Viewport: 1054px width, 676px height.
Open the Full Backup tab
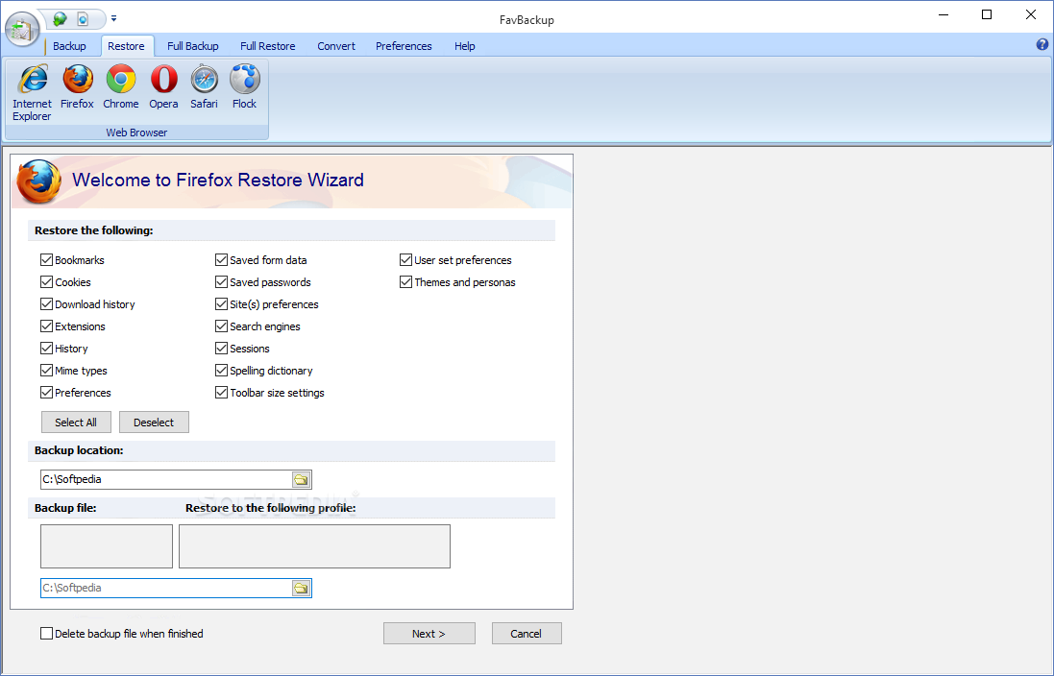(x=193, y=46)
